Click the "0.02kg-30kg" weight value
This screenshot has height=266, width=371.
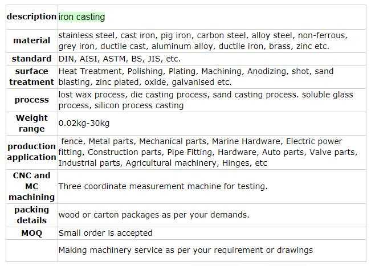(84, 123)
